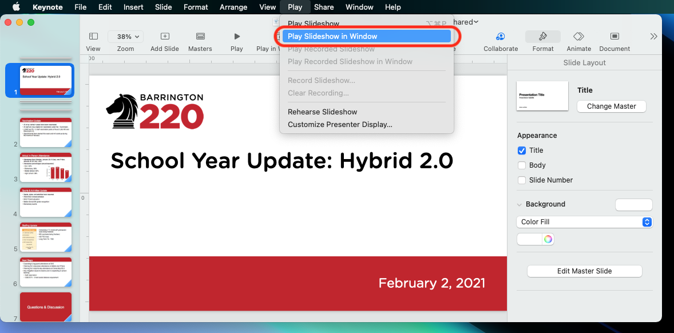Enable the Body appearance checkbox
674x333 pixels.
[522, 165]
